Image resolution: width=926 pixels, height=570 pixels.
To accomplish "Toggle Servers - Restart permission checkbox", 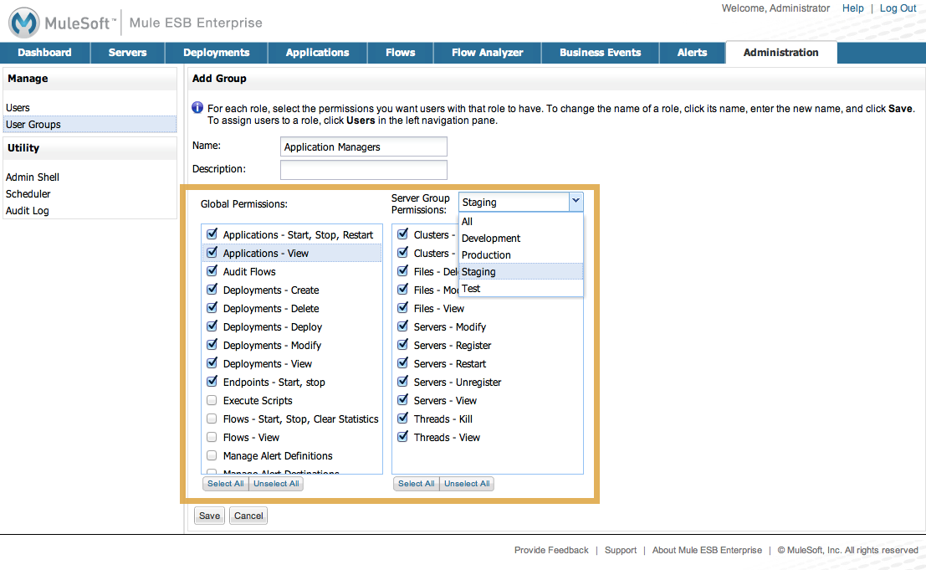I will pyautogui.click(x=402, y=363).
